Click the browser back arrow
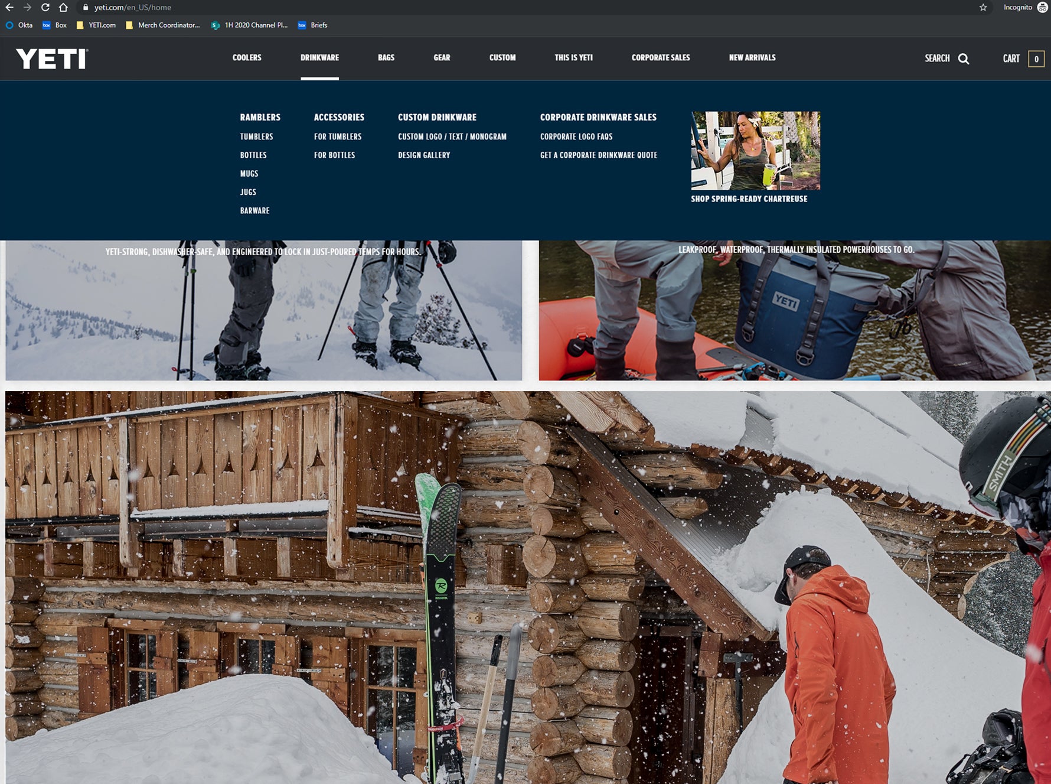The width and height of the screenshot is (1051, 784). point(9,8)
